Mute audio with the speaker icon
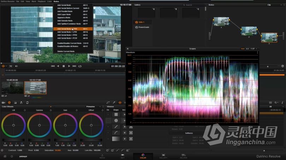Screen dimensions: 286x160 (x=16, y=66)
